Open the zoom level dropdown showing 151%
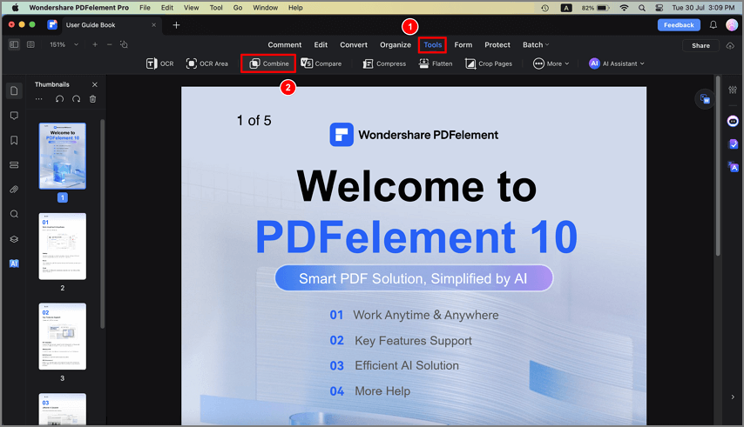Viewport: 744px width, 427px height. [64, 44]
